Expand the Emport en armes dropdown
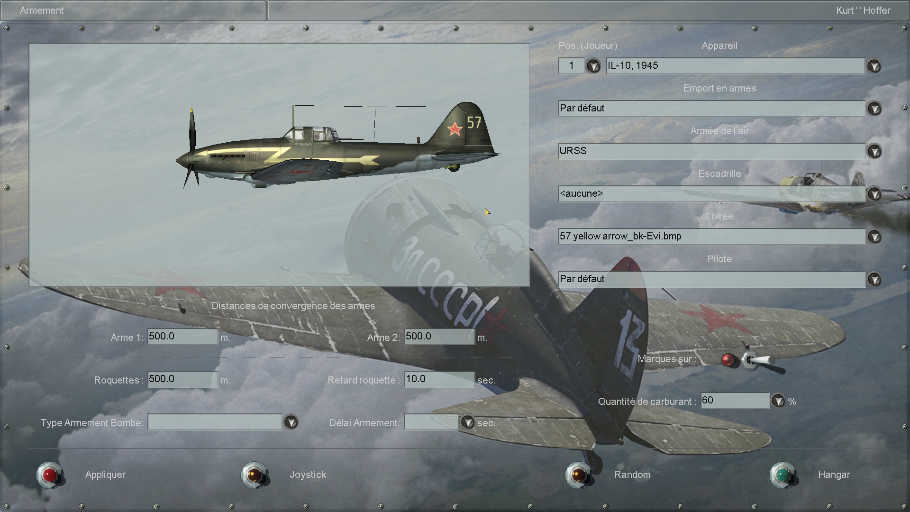This screenshot has width=910, height=512. 874,109
